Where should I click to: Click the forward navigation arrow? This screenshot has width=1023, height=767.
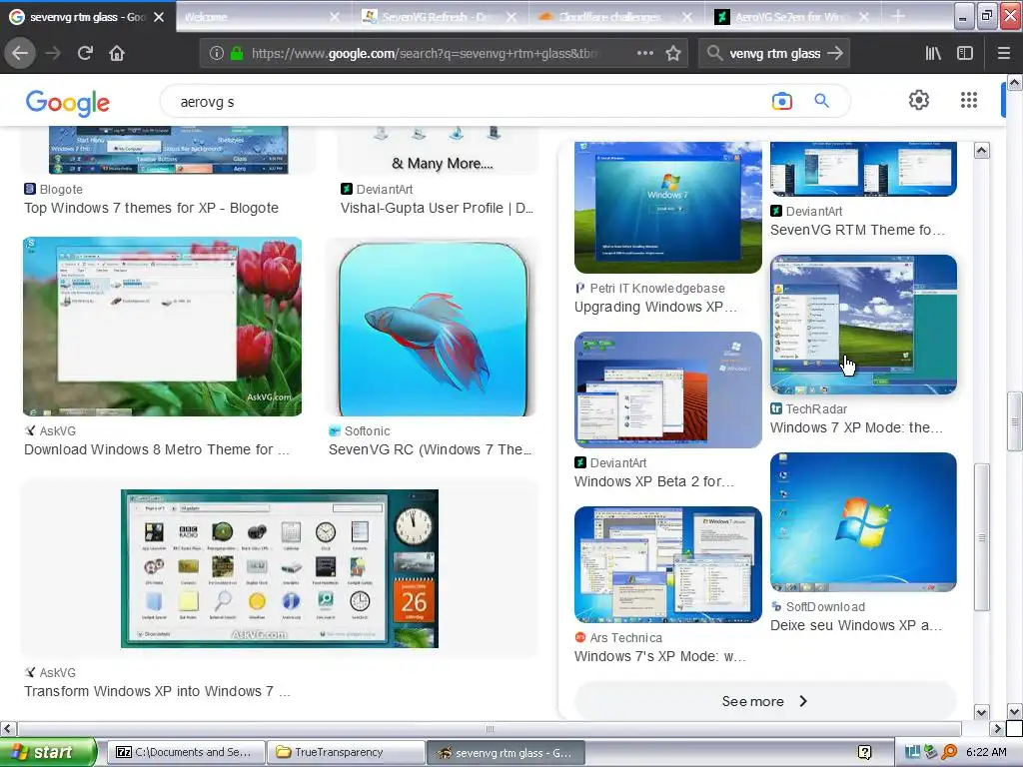53,53
